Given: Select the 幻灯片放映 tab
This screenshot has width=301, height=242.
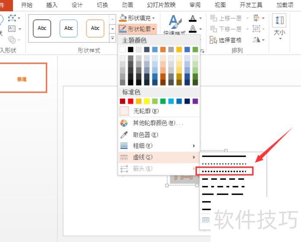Looking at the screenshot, I should (x=161, y=5).
